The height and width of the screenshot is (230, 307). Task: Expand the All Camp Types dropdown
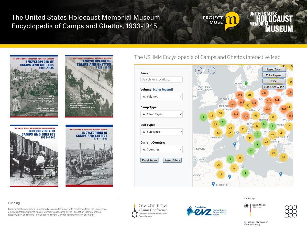(161, 114)
